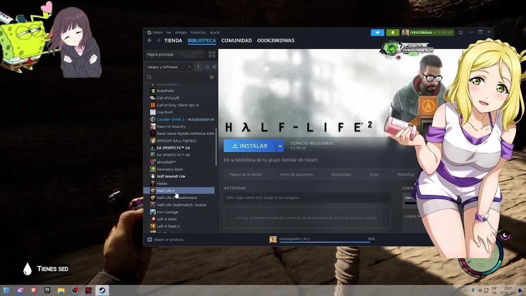Image resolution: width=526 pixels, height=296 pixels.
Task: Open the Productos menu
Action: click(198, 32)
